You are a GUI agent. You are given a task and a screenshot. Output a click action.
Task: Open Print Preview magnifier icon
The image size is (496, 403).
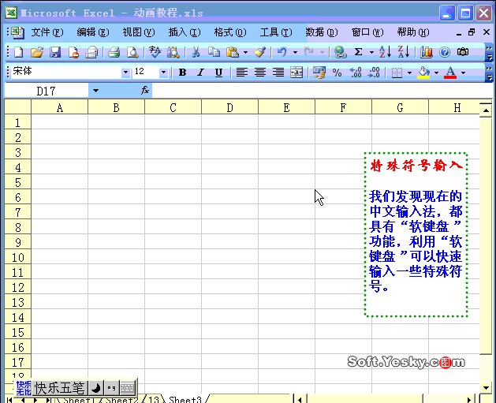(132, 52)
